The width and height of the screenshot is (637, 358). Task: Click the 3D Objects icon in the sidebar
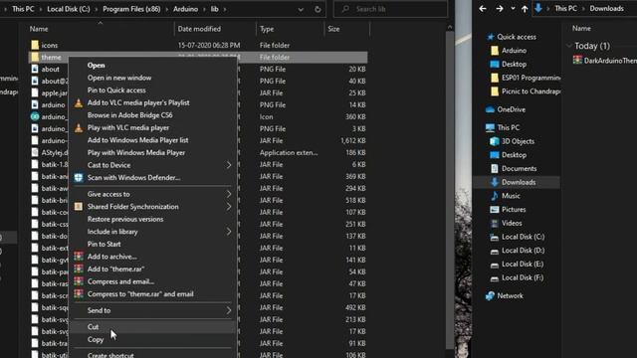[495, 141]
